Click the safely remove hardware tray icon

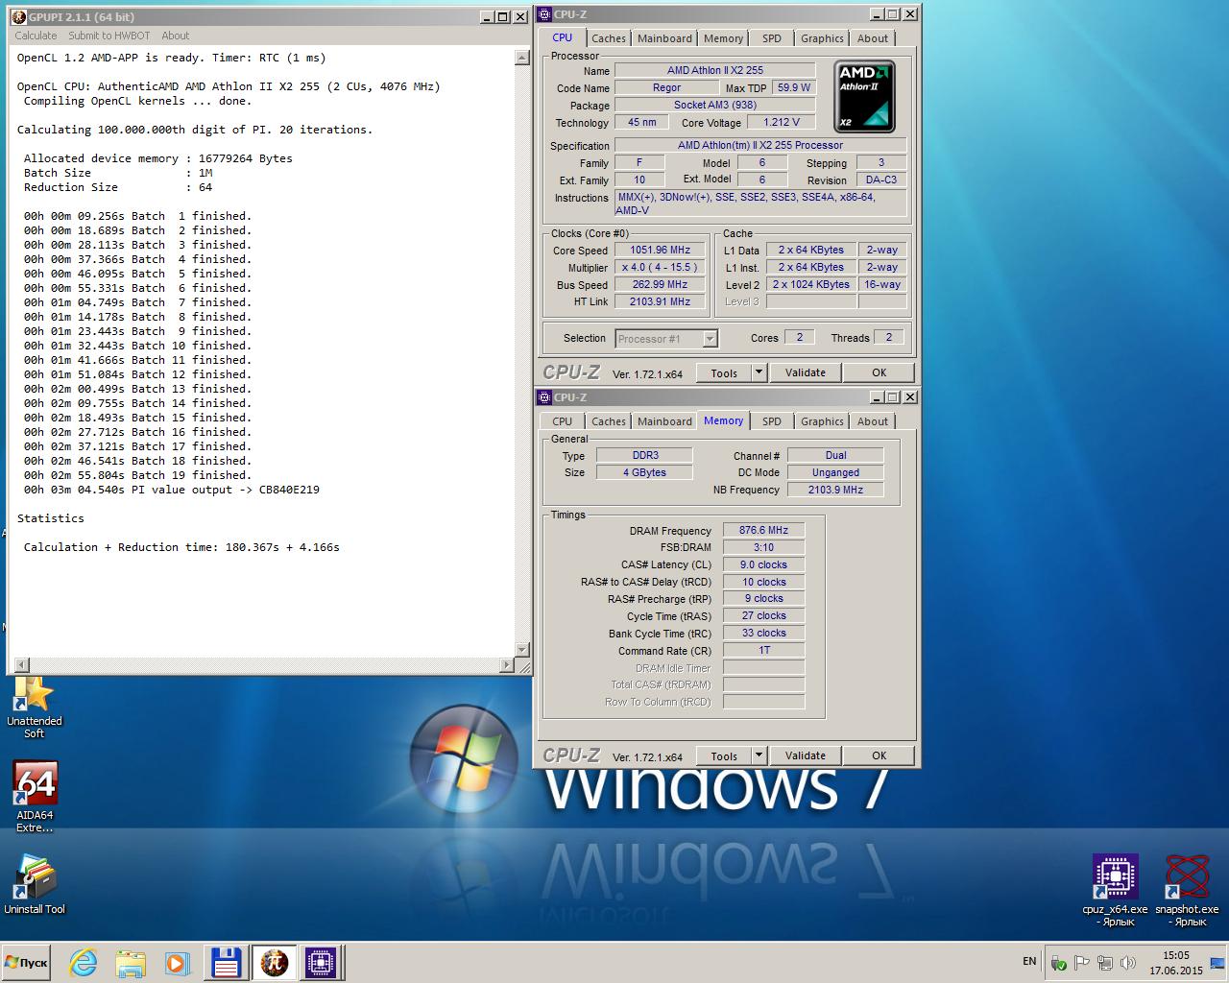coord(1059,963)
